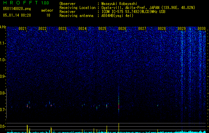Image resolution: width=209 pixels, height=133 pixels.
Task: Click the 0.6 frequency axis label
Action: 3,126
